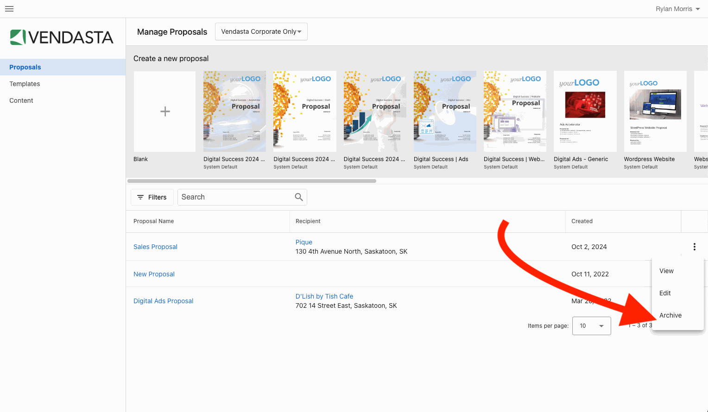Click the Oct 2, 2024 date cell

point(589,247)
